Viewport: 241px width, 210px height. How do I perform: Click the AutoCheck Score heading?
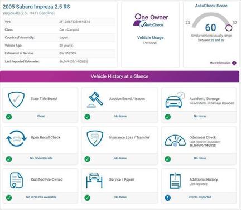[x=211, y=6]
